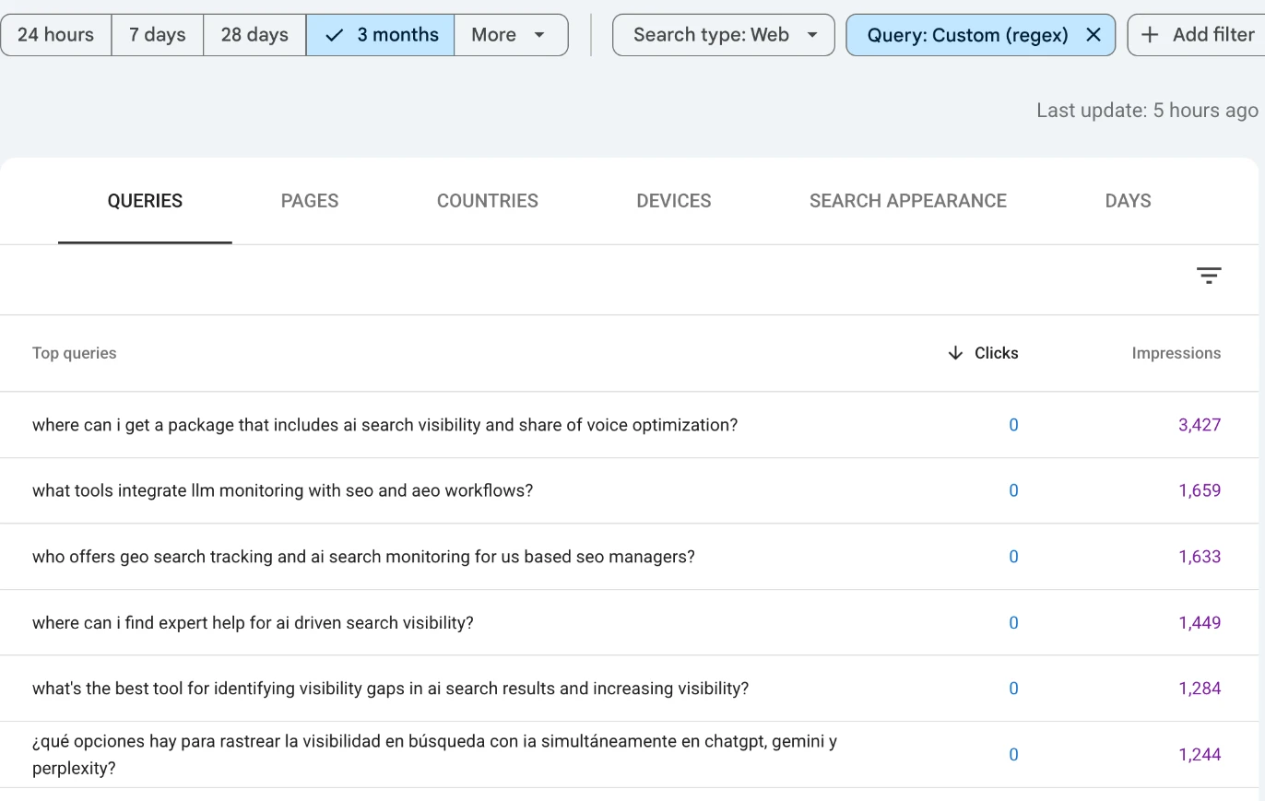This screenshot has height=801, width=1265.
Task: Click the 3,427 impressions value
Action: [x=1200, y=425]
